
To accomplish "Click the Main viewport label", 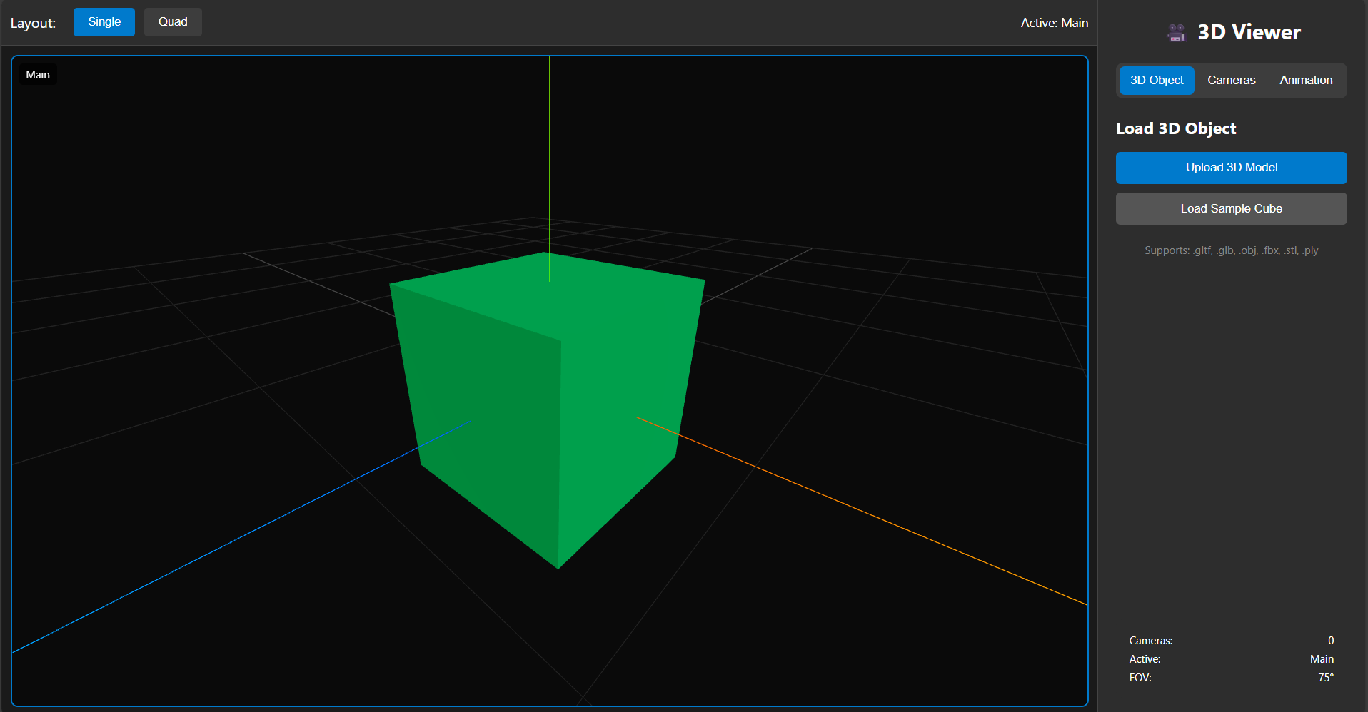I will coord(38,74).
